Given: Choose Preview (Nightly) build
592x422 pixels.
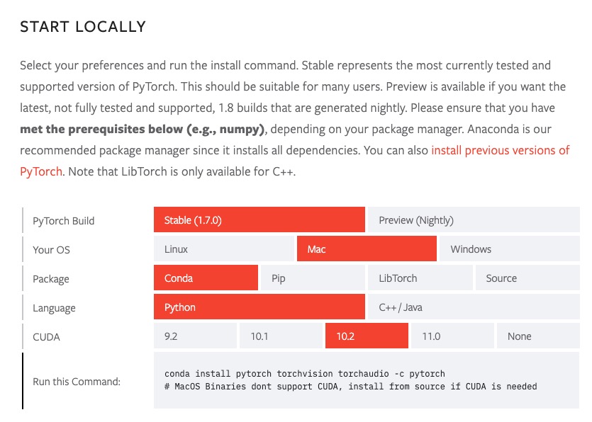Looking at the screenshot, I should (x=474, y=219).
